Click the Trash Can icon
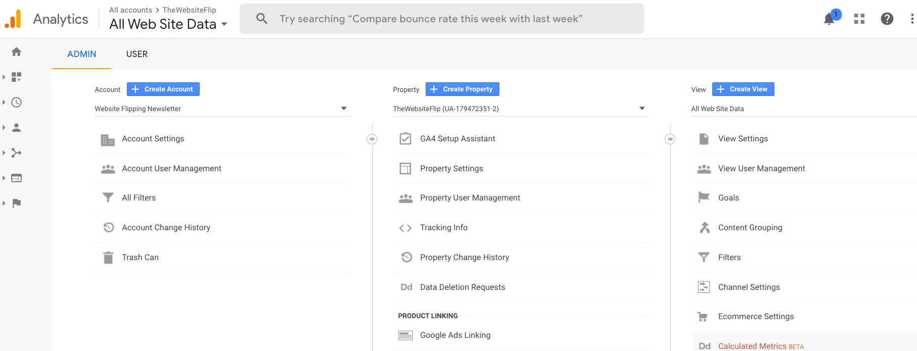This screenshot has width=917, height=351. pos(108,258)
